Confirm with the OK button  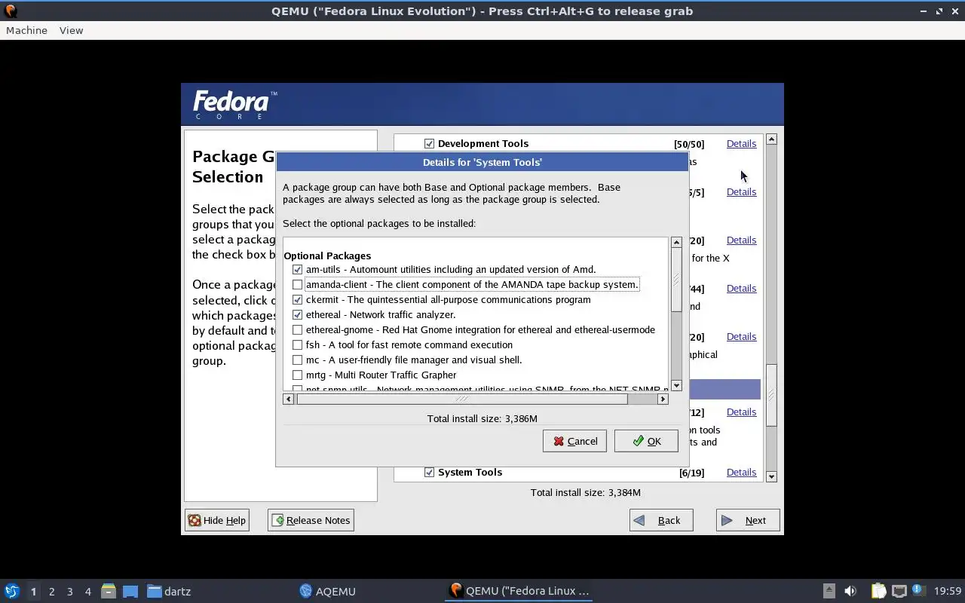646,441
